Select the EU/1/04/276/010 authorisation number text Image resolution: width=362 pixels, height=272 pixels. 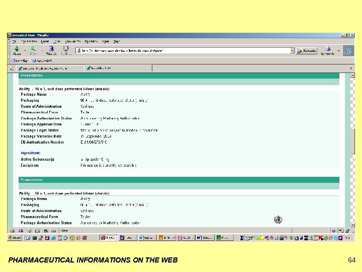pos(94,142)
